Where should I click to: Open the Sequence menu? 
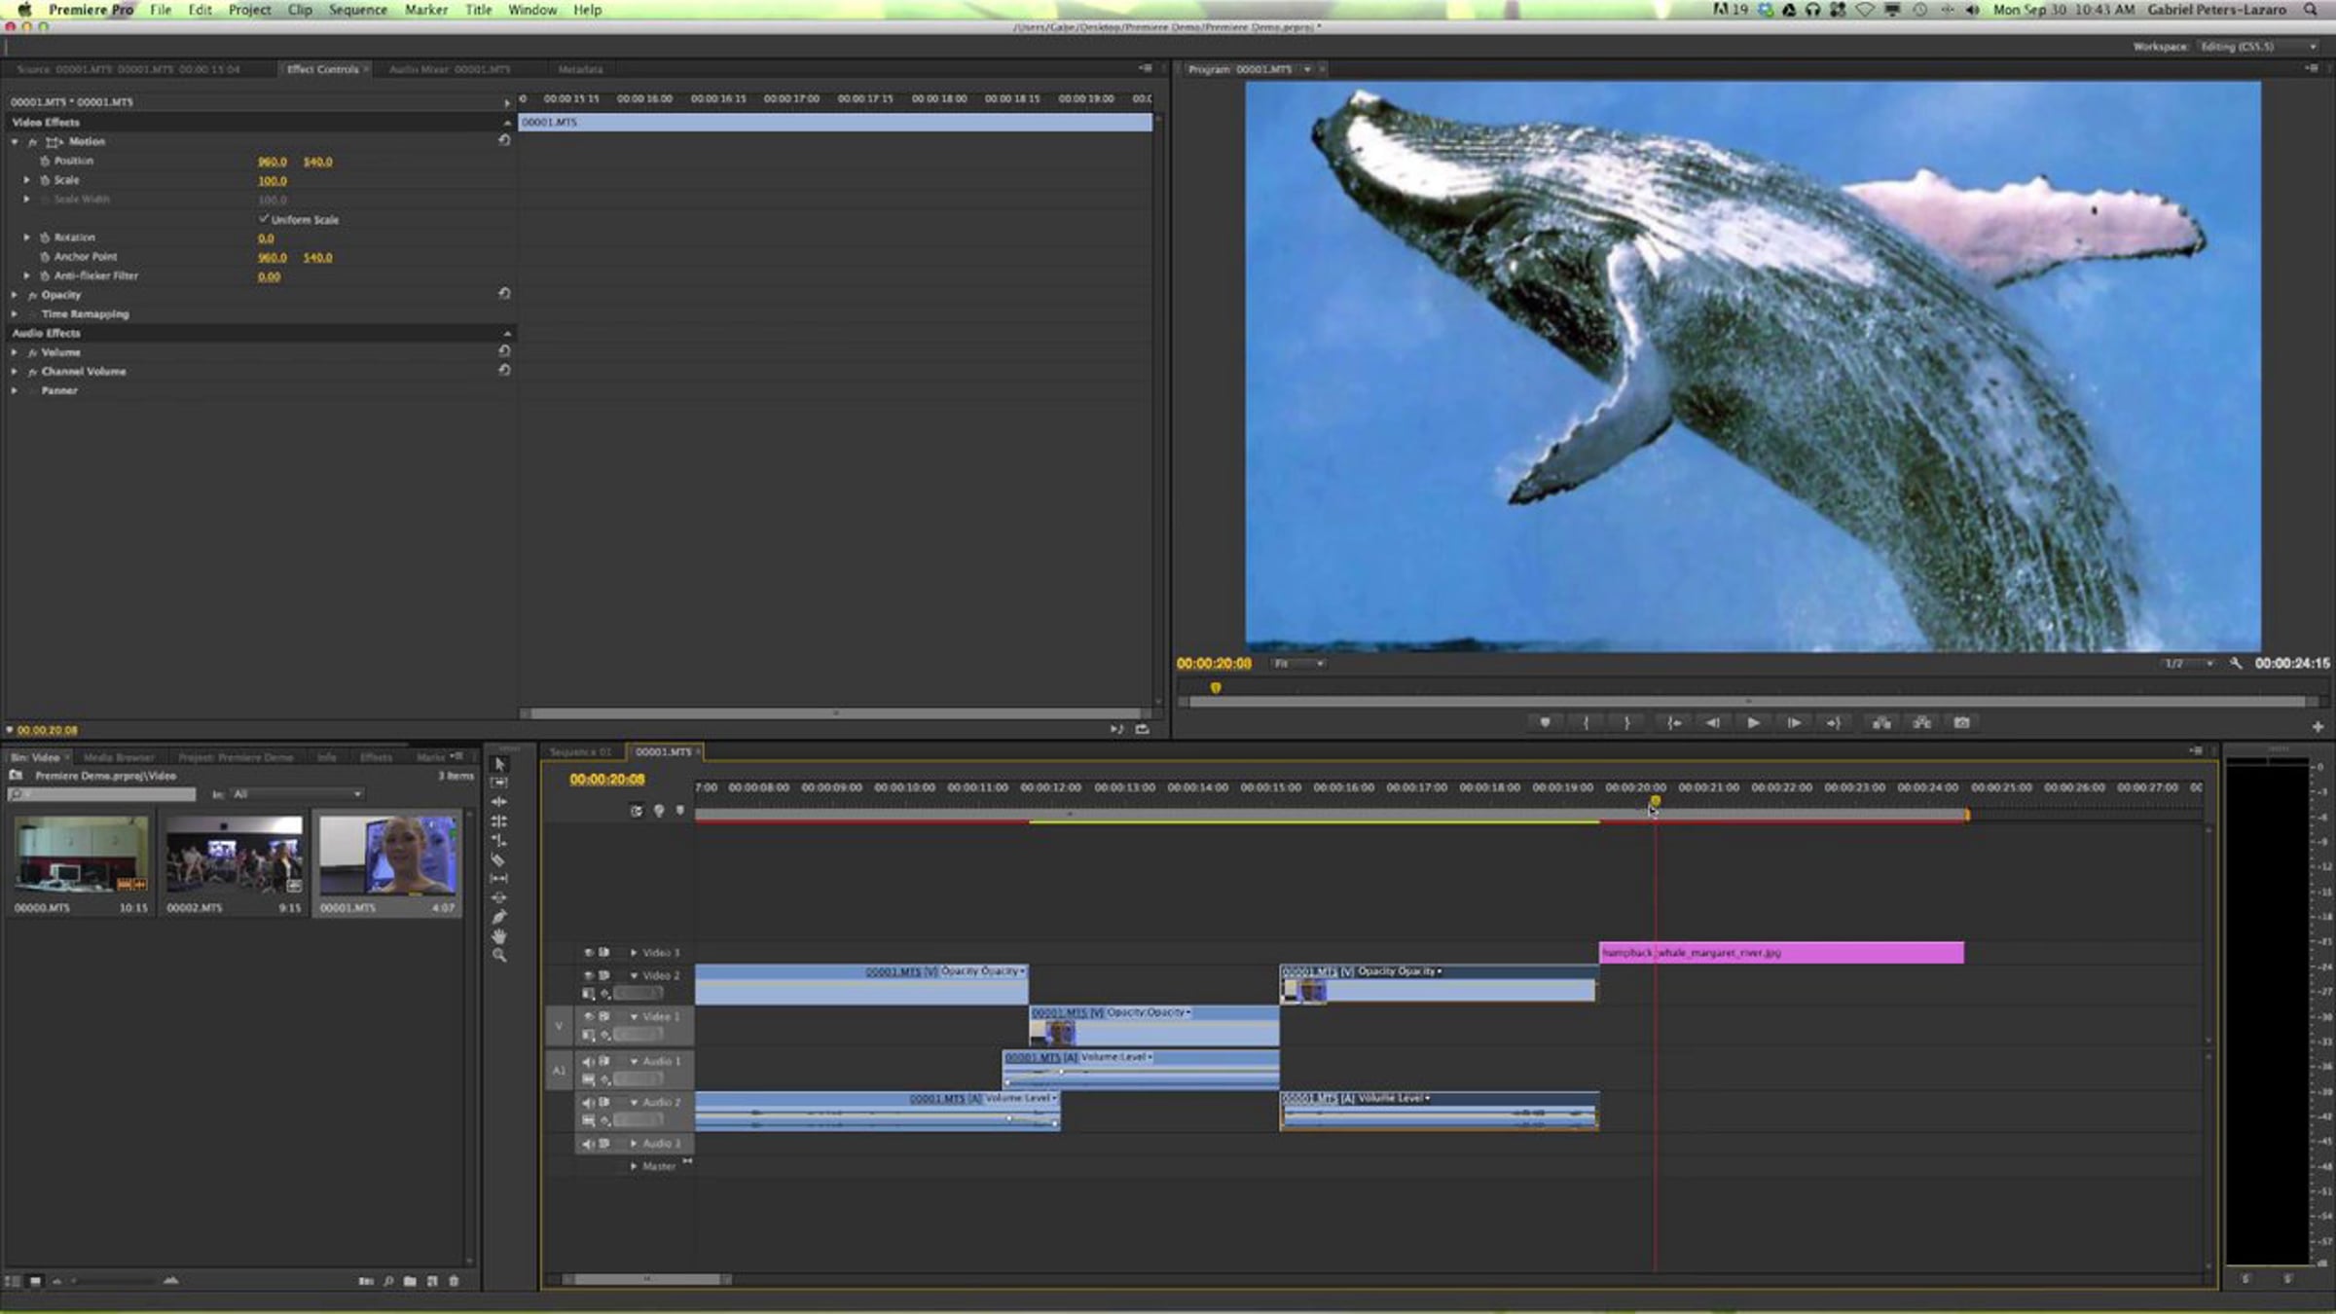tap(357, 10)
